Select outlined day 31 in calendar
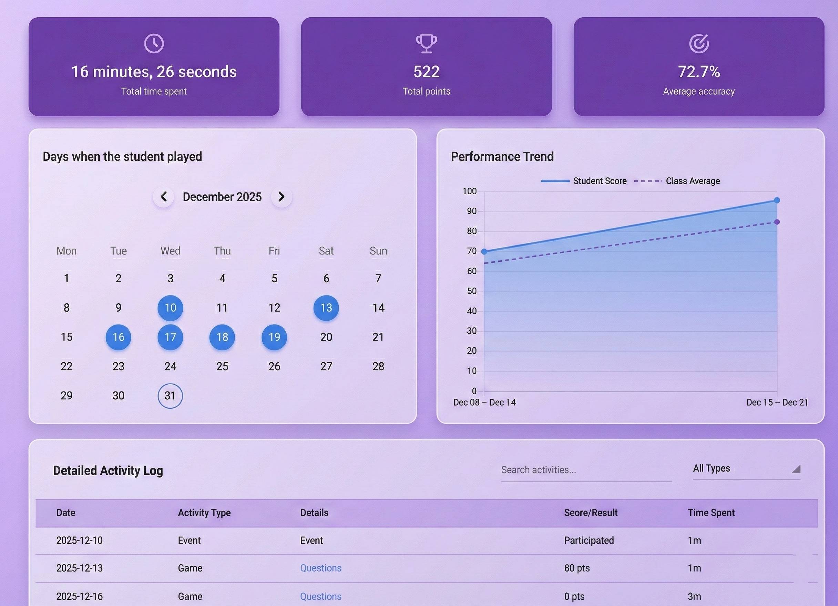The width and height of the screenshot is (838, 606). (170, 396)
